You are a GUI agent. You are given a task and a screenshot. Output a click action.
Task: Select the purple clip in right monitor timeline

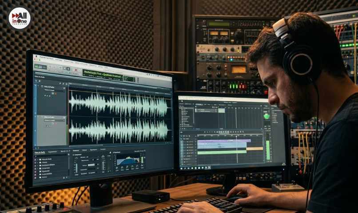pyautogui.click(x=224, y=141)
